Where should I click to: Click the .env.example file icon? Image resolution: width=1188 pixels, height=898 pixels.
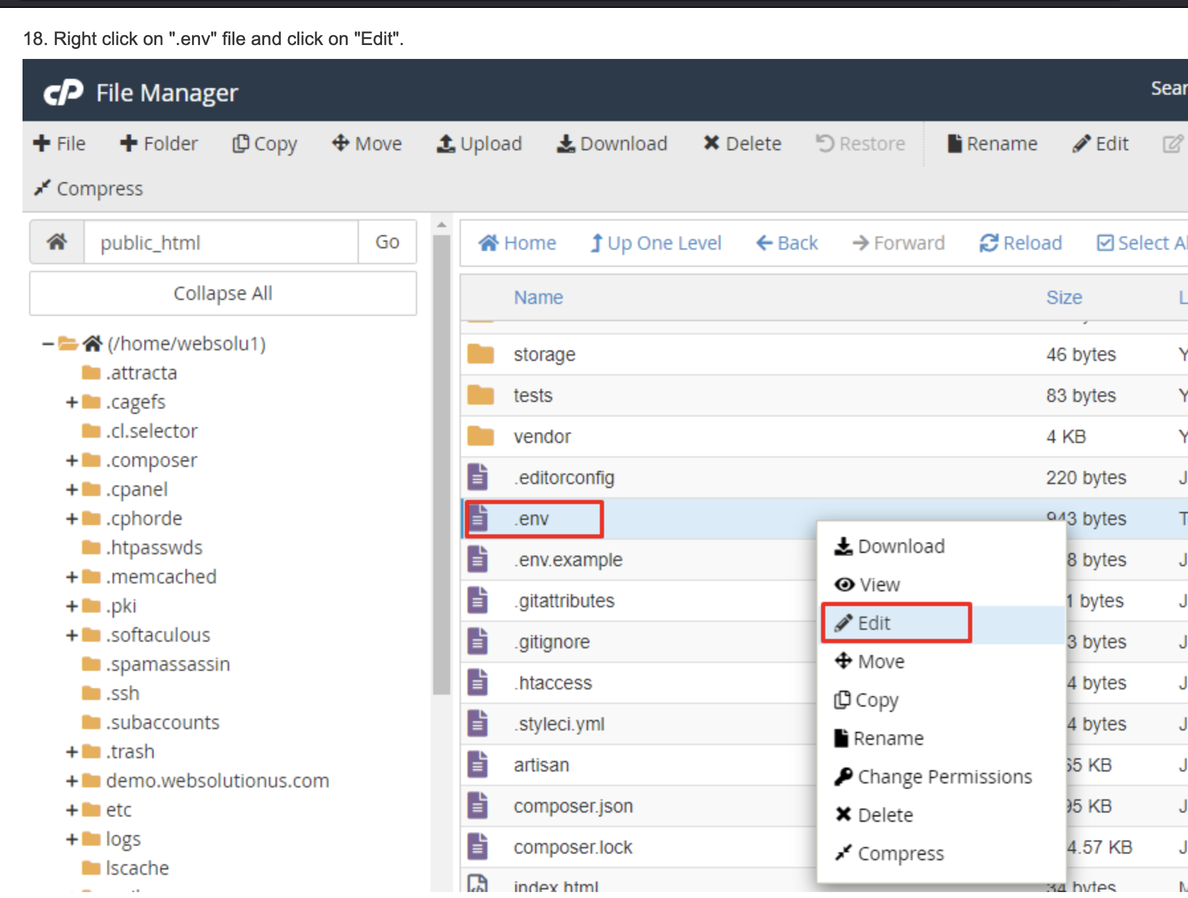[478, 560]
